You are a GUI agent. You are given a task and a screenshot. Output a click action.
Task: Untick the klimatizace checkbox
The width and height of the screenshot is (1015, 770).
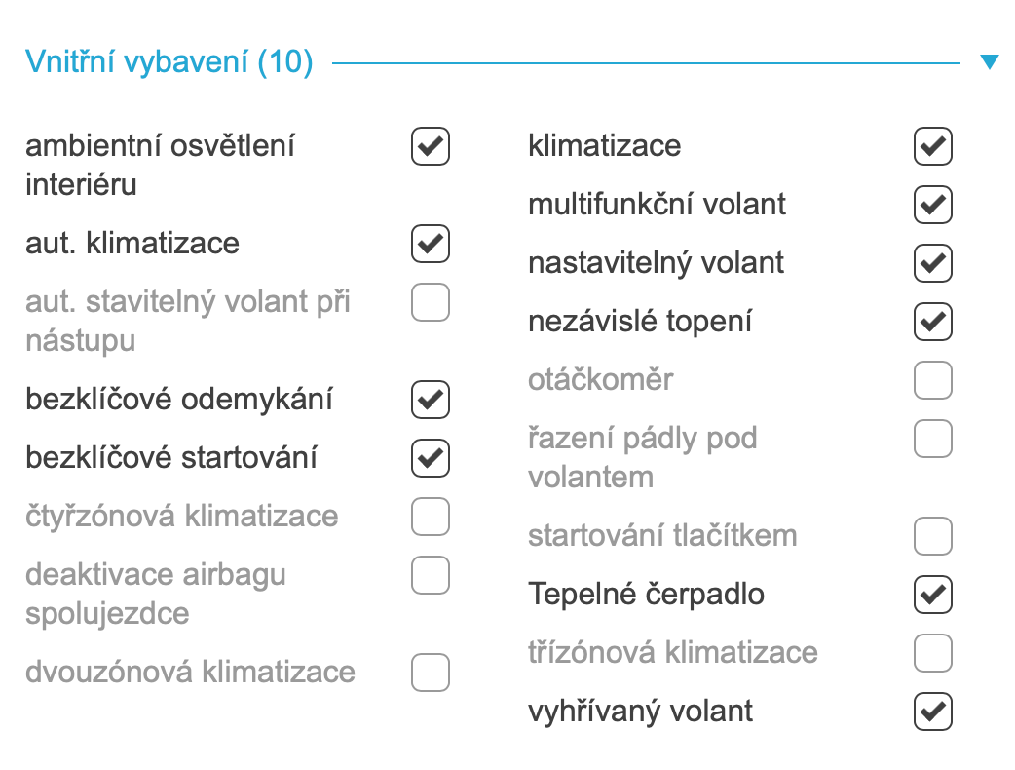pyautogui.click(x=933, y=146)
